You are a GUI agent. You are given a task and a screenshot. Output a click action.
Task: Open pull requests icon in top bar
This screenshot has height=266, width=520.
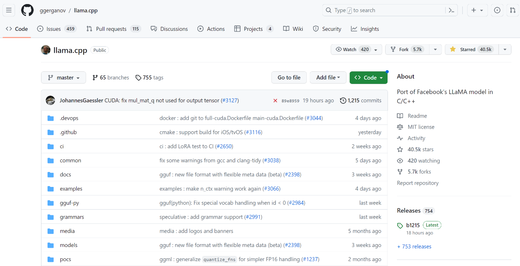click(512, 11)
